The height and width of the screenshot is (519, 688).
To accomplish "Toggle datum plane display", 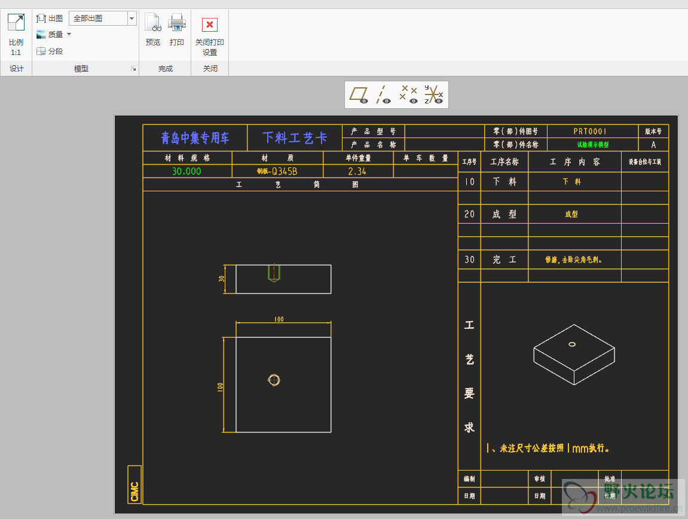I will coord(359,95).
